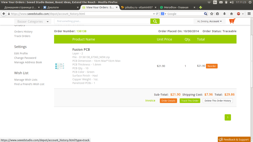
Task: Open the Invoice link
Action: (x=150, y=101)
